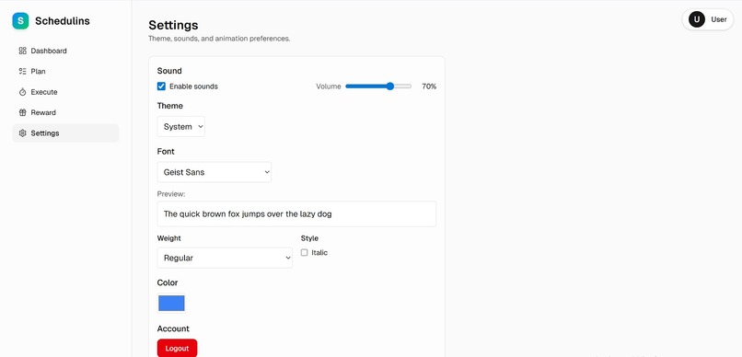Click the Preview: label
742x357 pixels.
click(x=171, y=194)
